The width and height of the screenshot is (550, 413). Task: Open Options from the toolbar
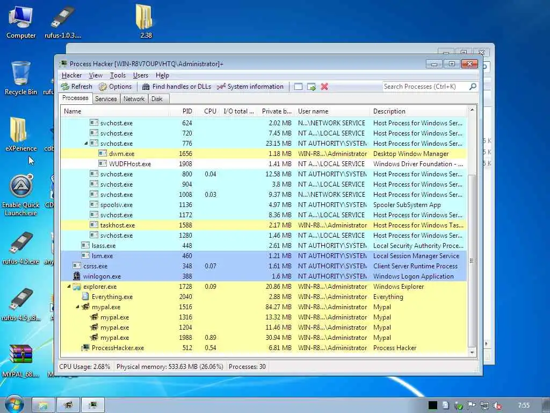(x=115, y=87)
